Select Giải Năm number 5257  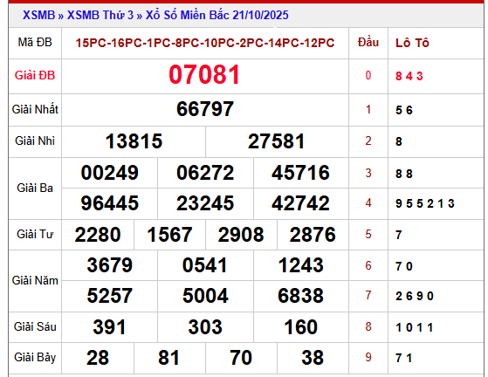(109, 296)
